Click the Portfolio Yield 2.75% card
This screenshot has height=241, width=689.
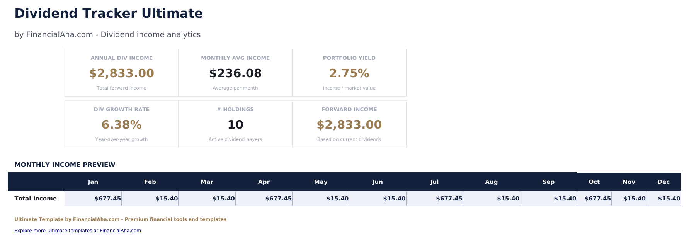pyautogui.click(x=349, y=73)
